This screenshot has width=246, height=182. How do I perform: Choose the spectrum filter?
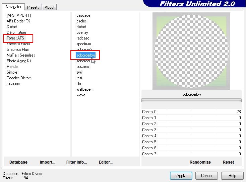pos(84,44)
